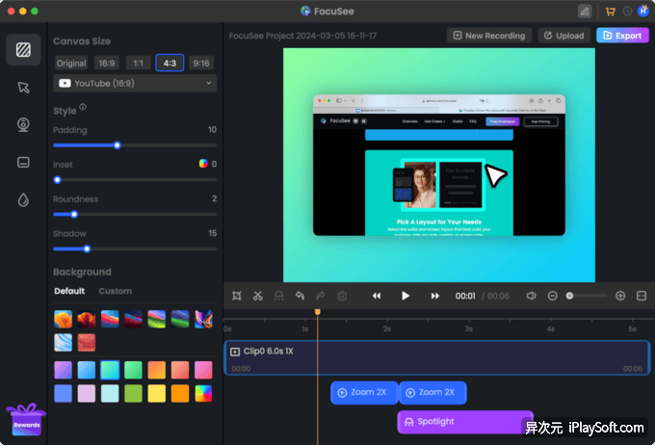Undo the last action

300,296
